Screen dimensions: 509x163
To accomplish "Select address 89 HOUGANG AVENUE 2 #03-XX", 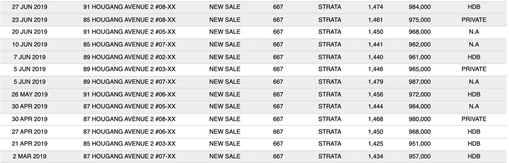I will (129, 69).
